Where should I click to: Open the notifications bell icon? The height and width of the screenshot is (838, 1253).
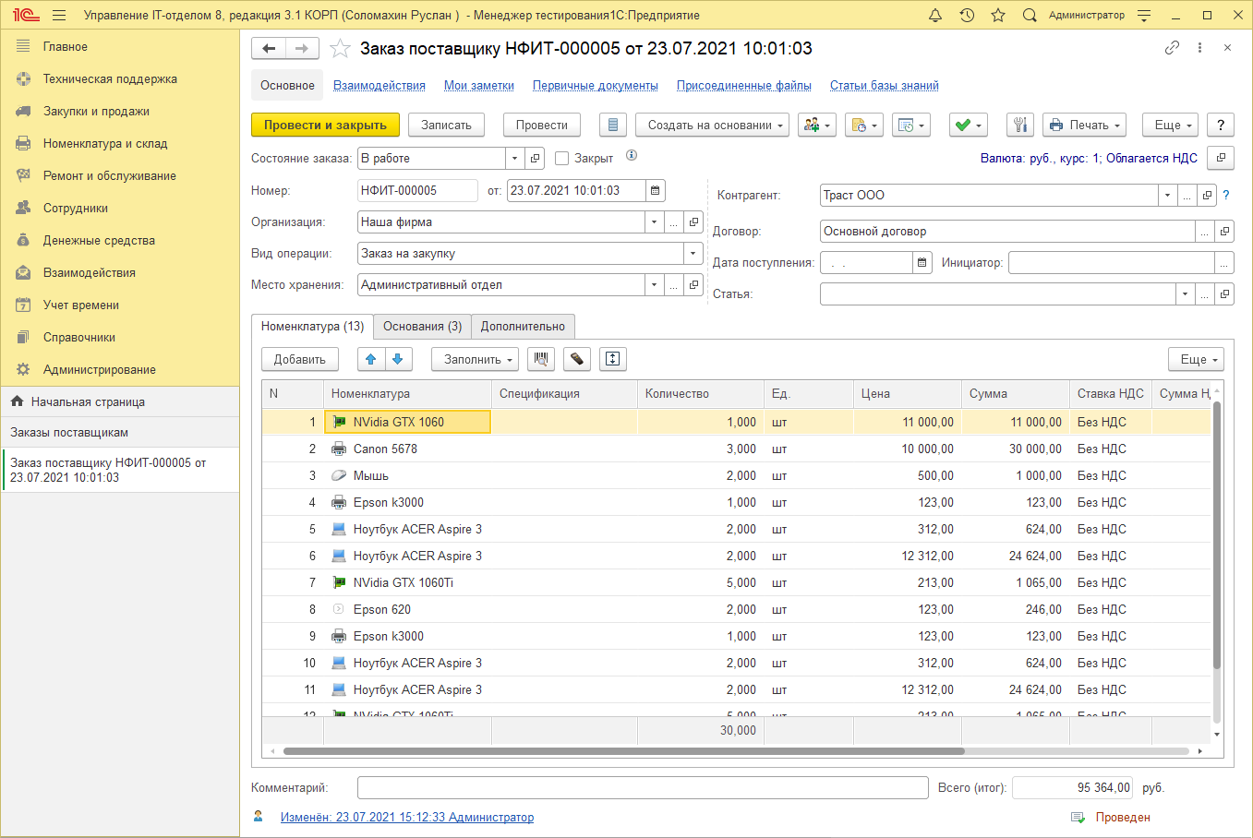pos(935,16)
